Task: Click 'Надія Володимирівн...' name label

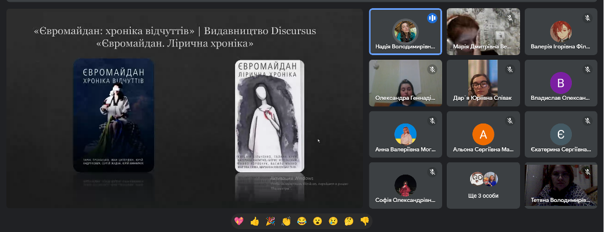Action: click(405, 46)
